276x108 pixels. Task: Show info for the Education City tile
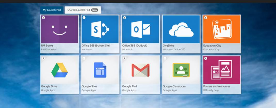(206, 18)
